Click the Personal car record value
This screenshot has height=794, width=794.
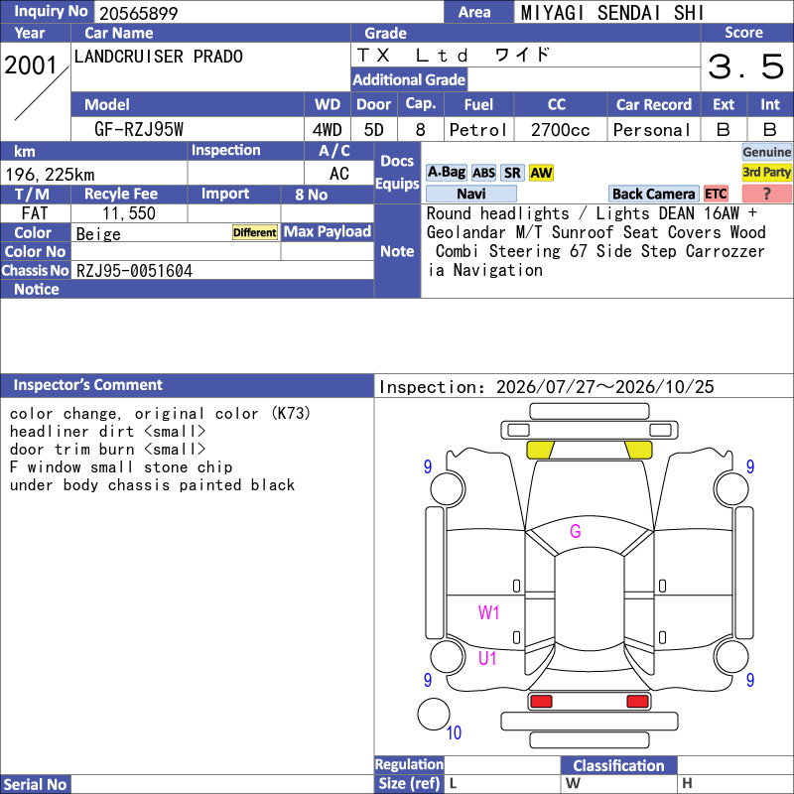coord(652,130)
